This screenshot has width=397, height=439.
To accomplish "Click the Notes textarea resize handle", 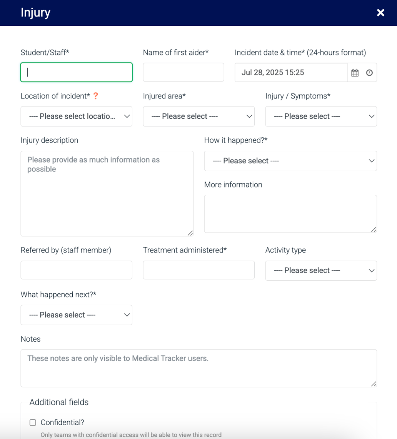I will pyautogui.click(x=374, y=384).
